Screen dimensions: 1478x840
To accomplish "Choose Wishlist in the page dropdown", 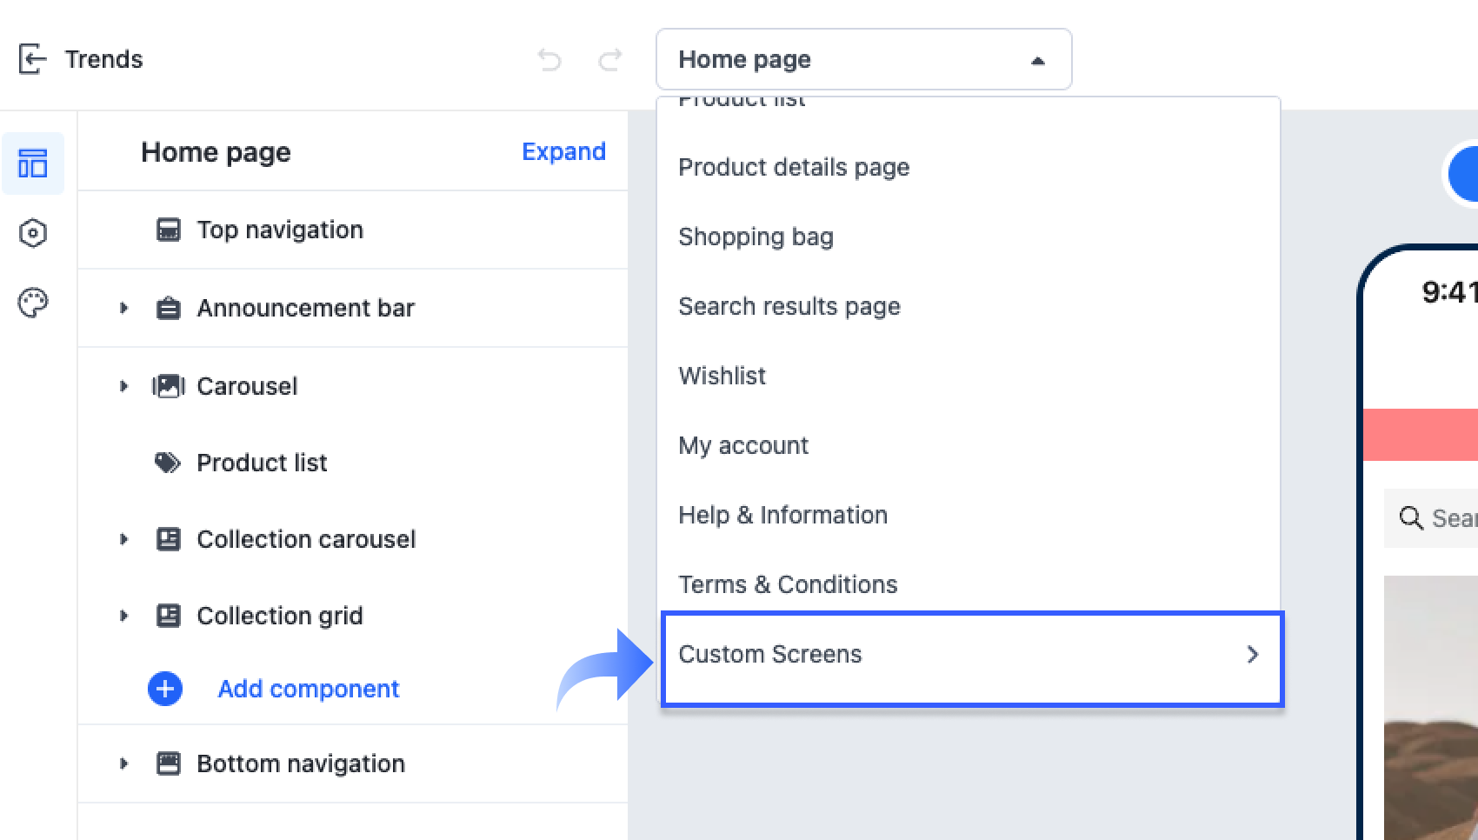I will pos(722,376).
